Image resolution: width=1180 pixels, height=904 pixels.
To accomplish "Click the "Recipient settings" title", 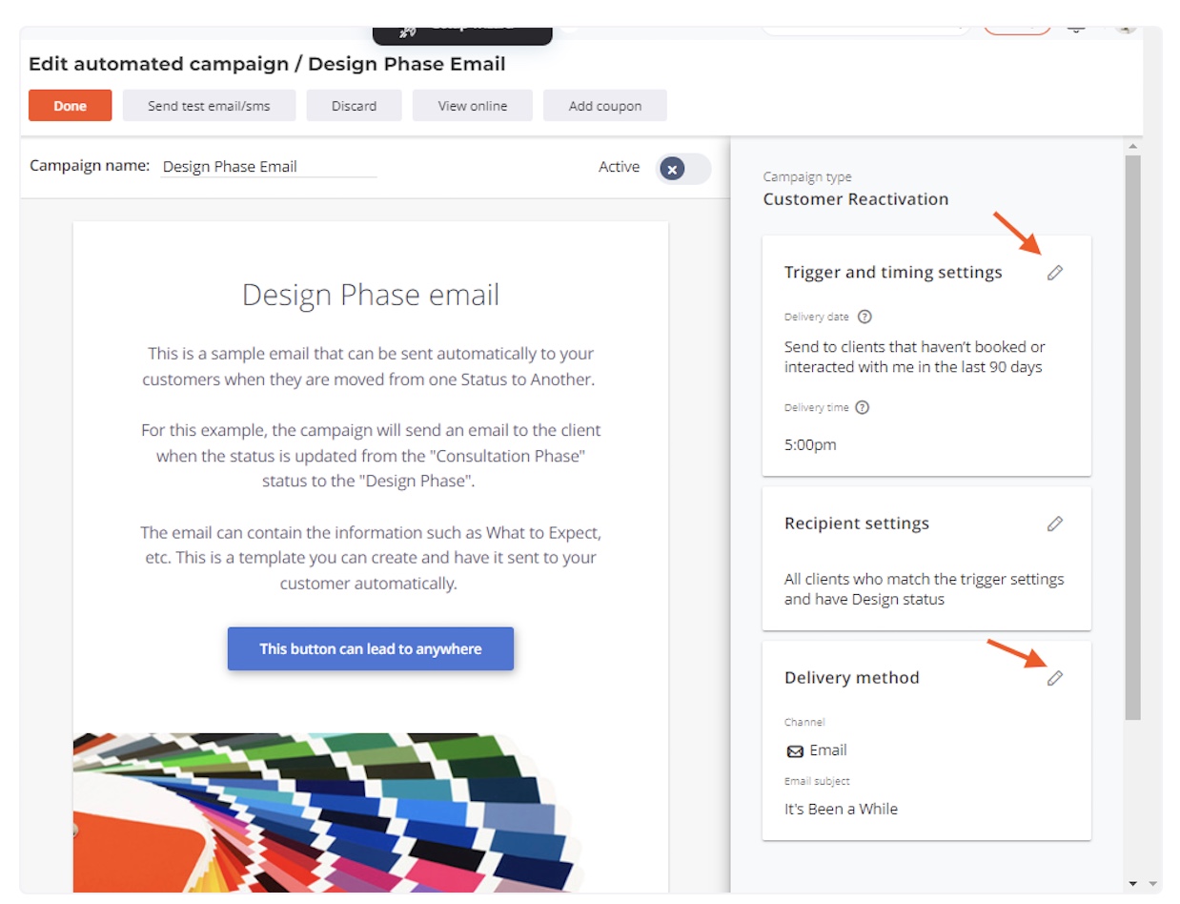I will pos(857,524).
